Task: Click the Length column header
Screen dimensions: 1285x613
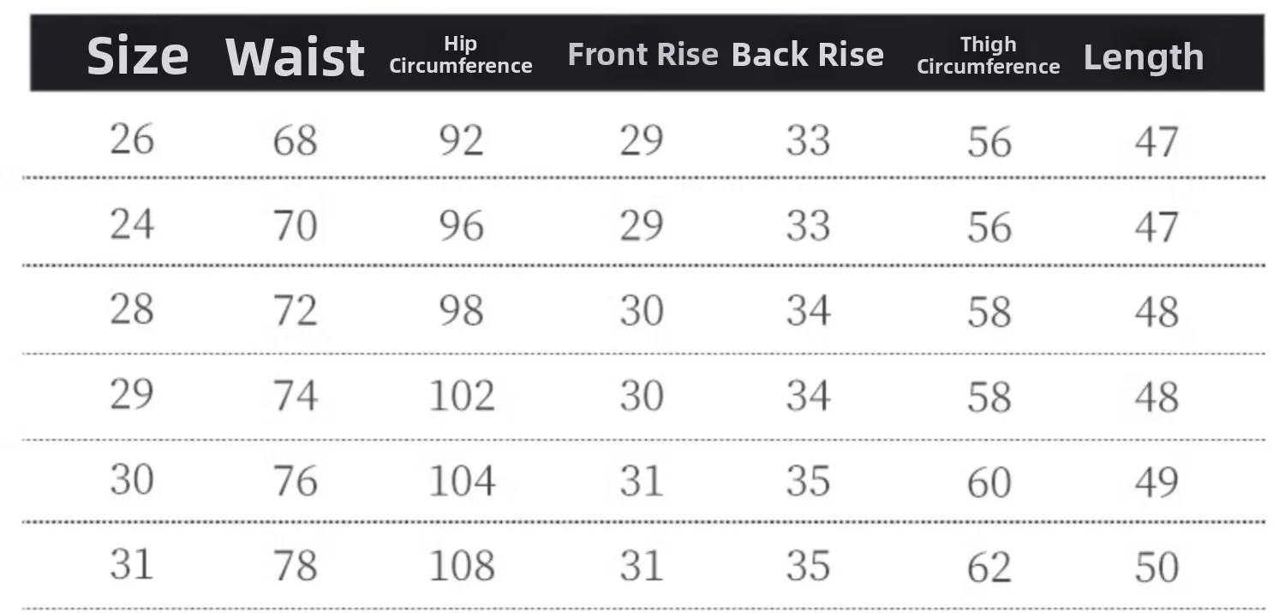Action: [x=1144, y=57]
